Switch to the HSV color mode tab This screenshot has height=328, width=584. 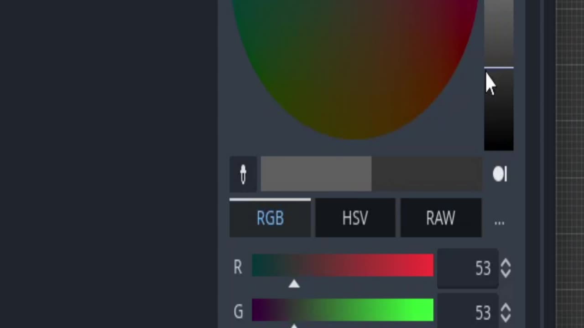click(355, 218)
